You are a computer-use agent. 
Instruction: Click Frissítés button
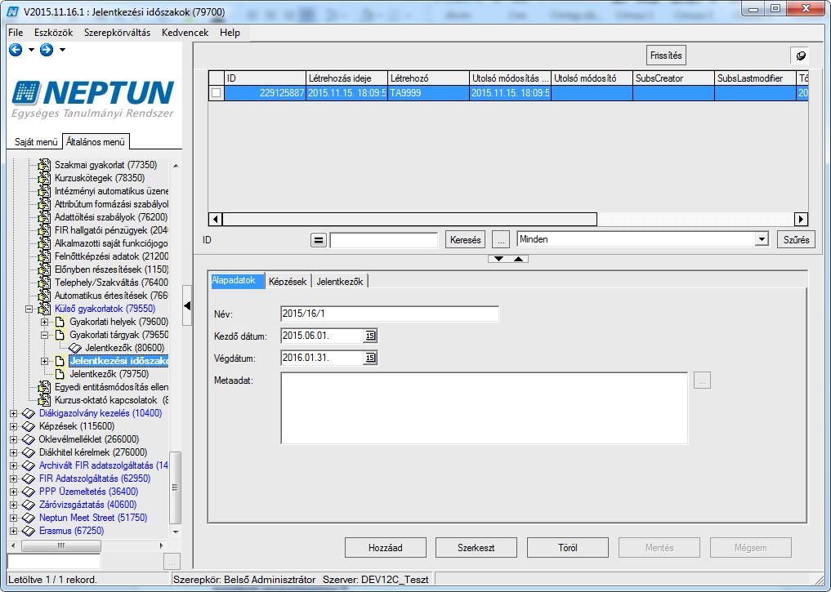pyautogui.click(x=666, y=56)
